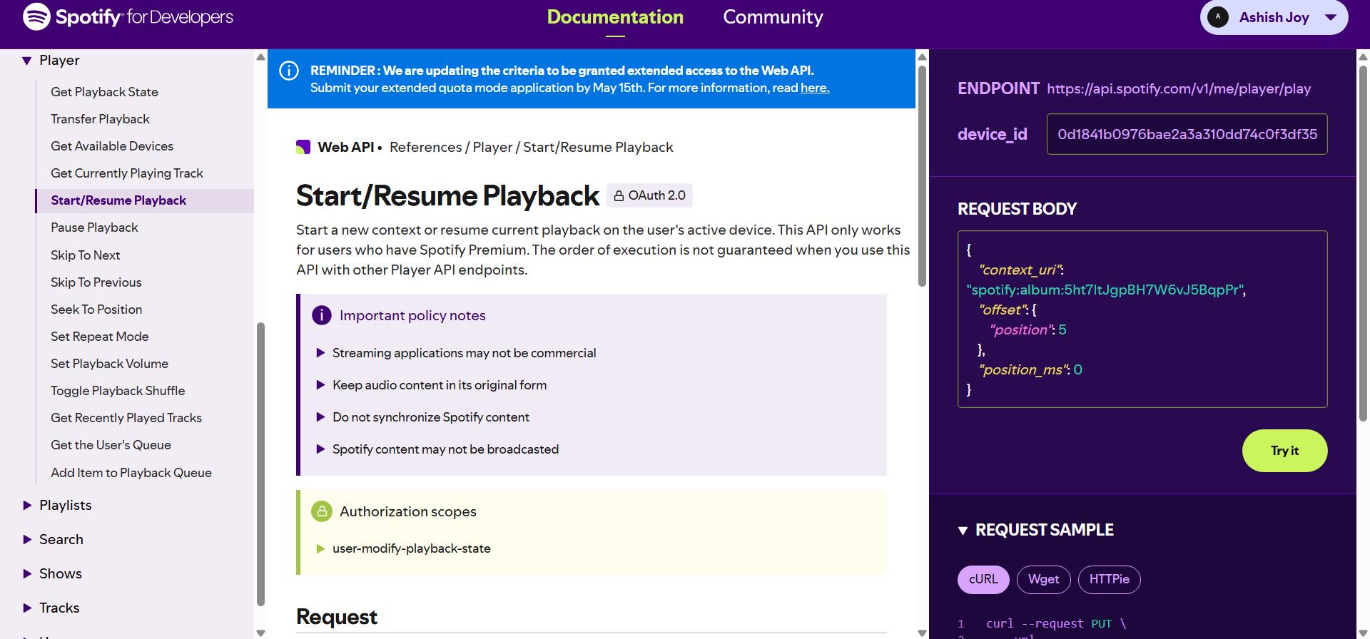Click the main content scroll-down arrow
Image resolution: width=1370 pixels, height=639 pixels.
(x=922, y=633)
